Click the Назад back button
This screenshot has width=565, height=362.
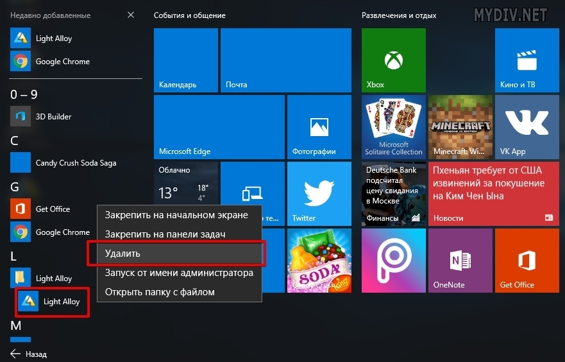(x=29, y=354)
